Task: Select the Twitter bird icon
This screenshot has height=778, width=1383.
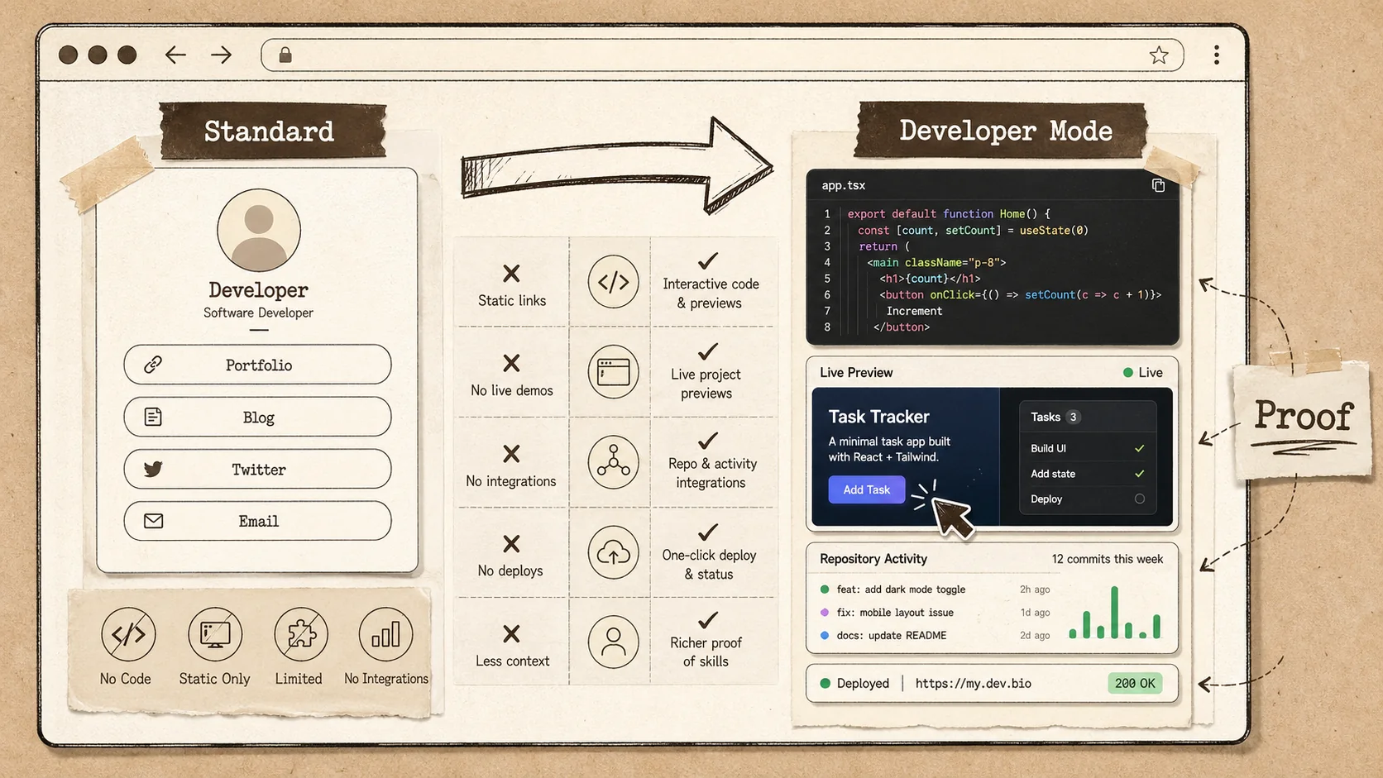Action: coord(152,469)
